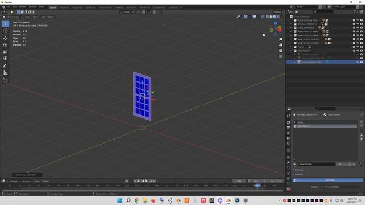Open the File menu

click(9, 7)
